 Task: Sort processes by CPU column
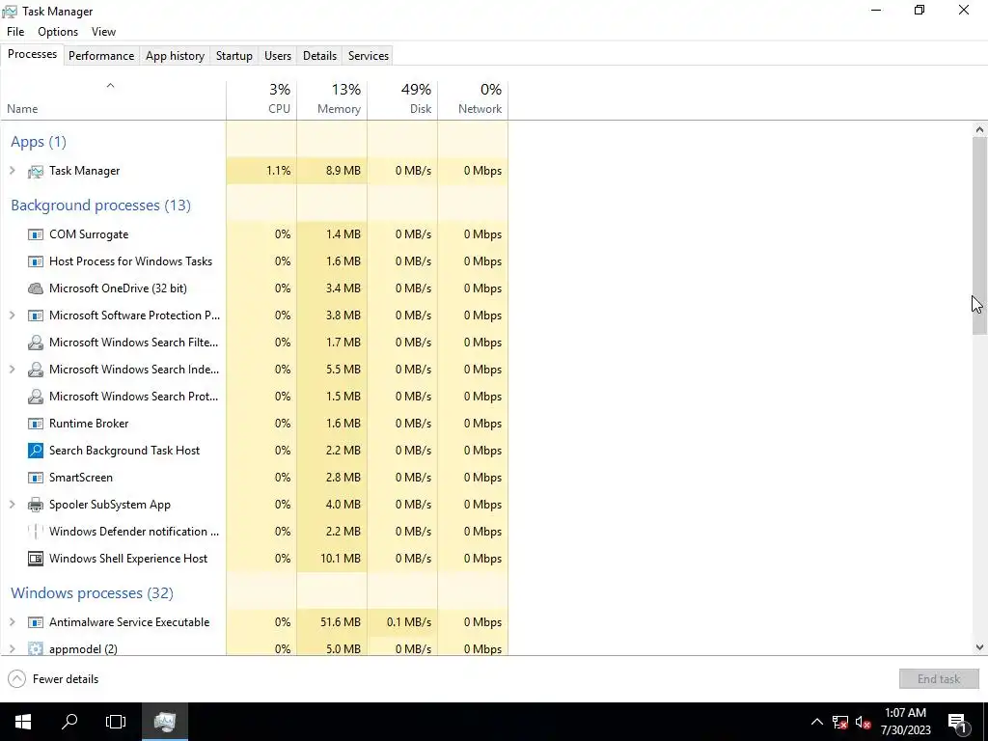[261, 99]
